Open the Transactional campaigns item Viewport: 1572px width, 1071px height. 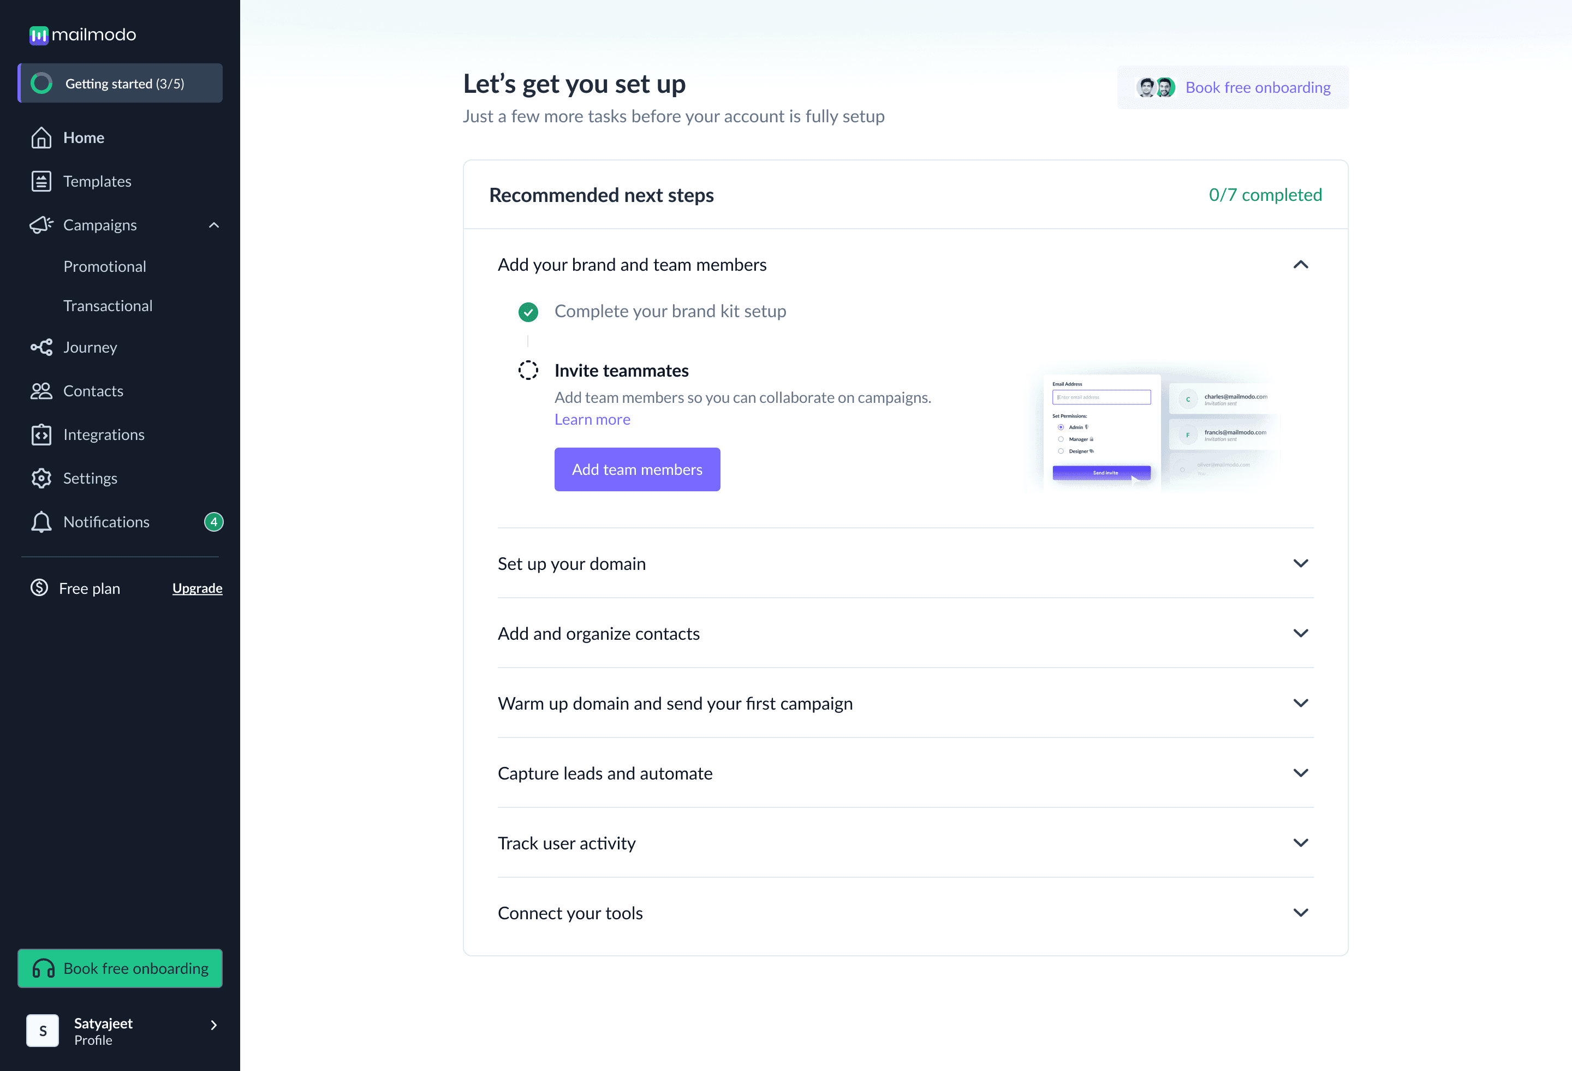click(108, 306)
